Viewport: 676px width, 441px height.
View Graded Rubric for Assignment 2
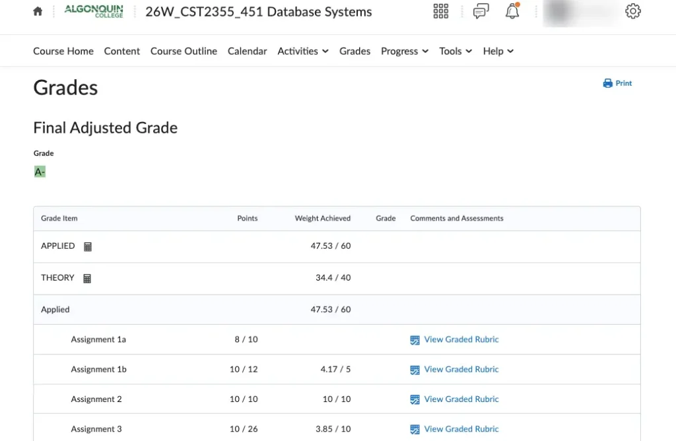(461, 399)
